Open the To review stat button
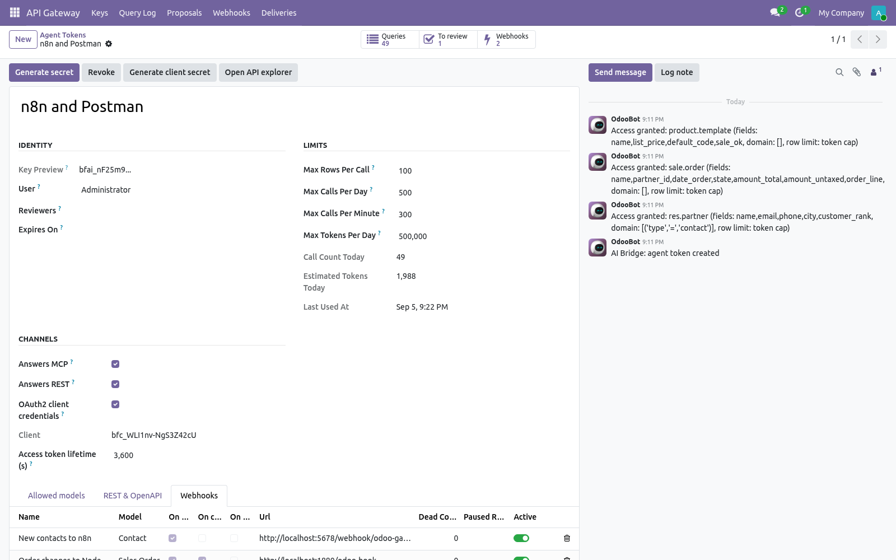Screen dimensions: 896x560 tap(448, 39)
